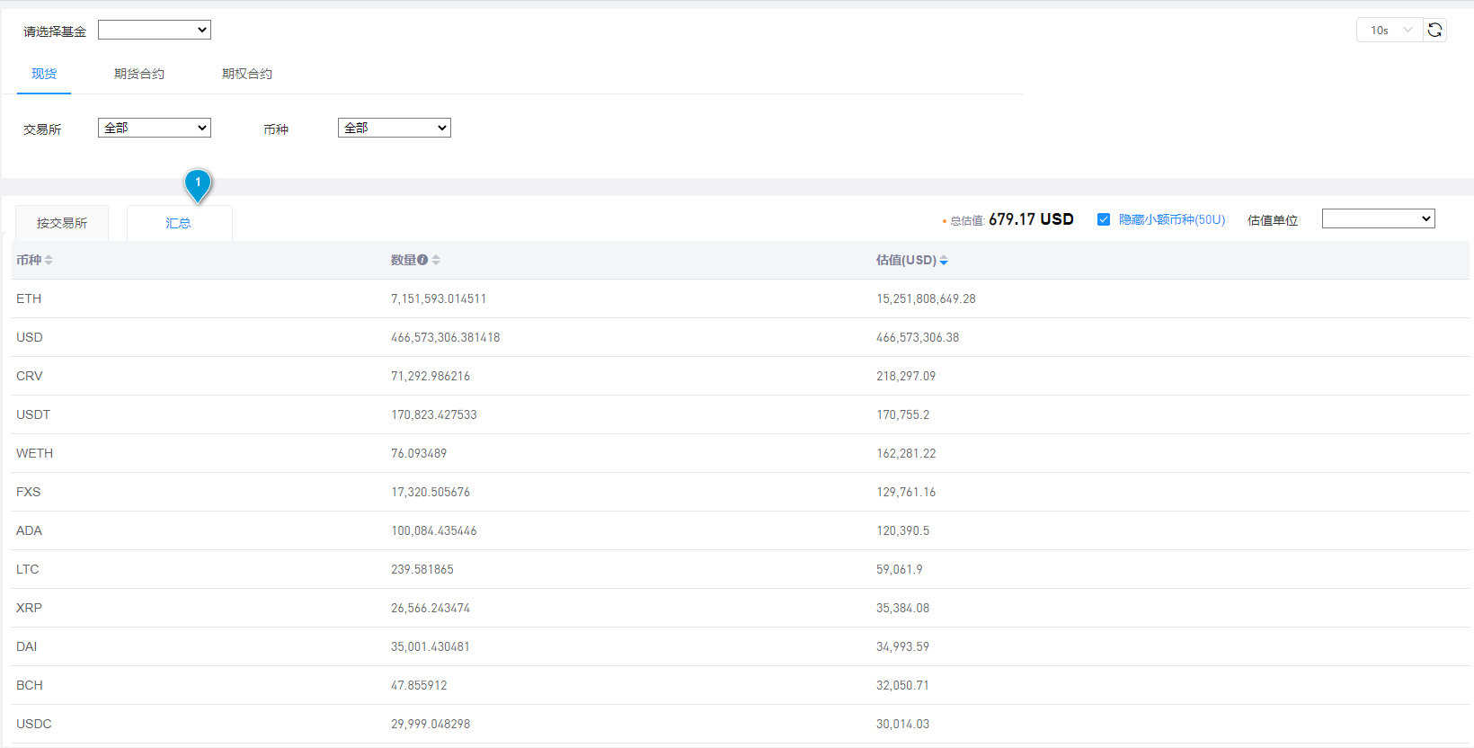
Task: Click the 估值(USD) column header label
Action: (x=906, y=260)
